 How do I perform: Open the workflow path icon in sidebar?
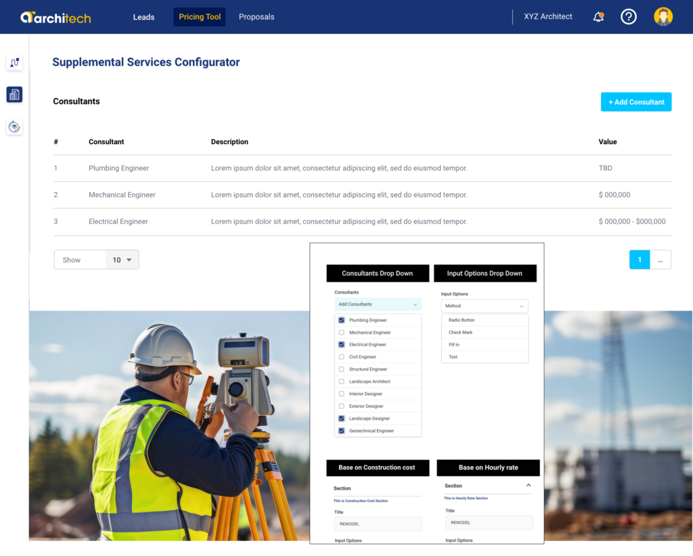coord(14,63)
